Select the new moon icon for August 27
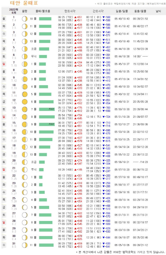Image resolution: width=166 pixels, height=255 pixels. pos(25,215)
